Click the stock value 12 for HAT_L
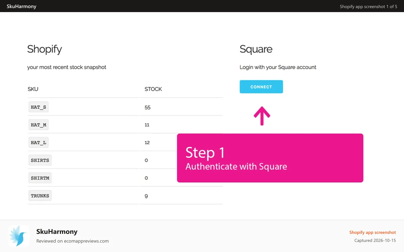 click(x=147, y=142)
